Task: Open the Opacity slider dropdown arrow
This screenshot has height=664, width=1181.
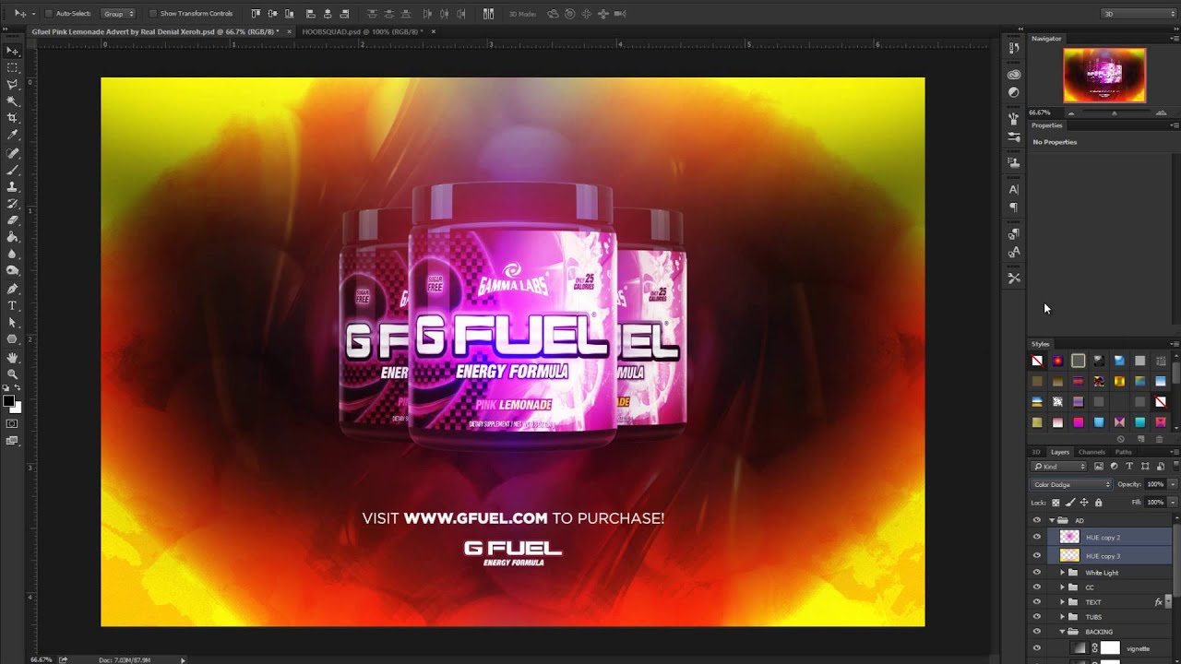Action: [x=1173, y=484]
